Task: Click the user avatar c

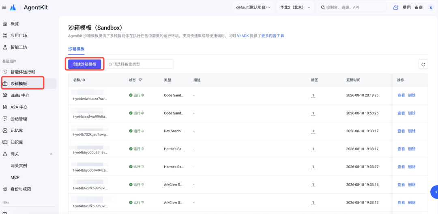Action: [x=431, y=8]
